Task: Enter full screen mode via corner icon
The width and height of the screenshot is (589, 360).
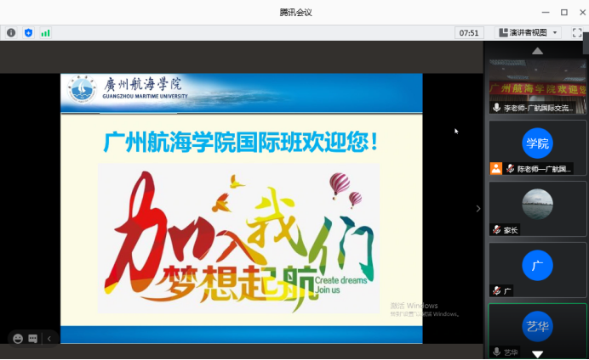Action: 576,32
